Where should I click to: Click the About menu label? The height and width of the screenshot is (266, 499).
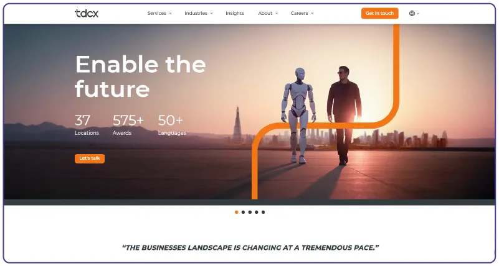click(x=265, y=13)
